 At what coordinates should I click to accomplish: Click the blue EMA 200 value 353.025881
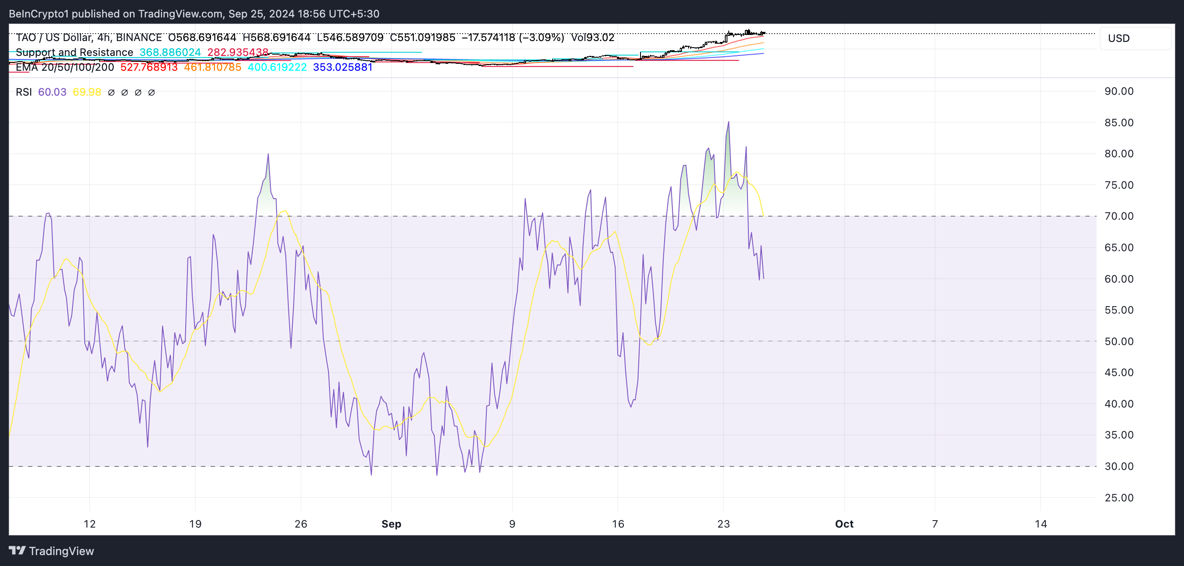[x=343, y=67]
